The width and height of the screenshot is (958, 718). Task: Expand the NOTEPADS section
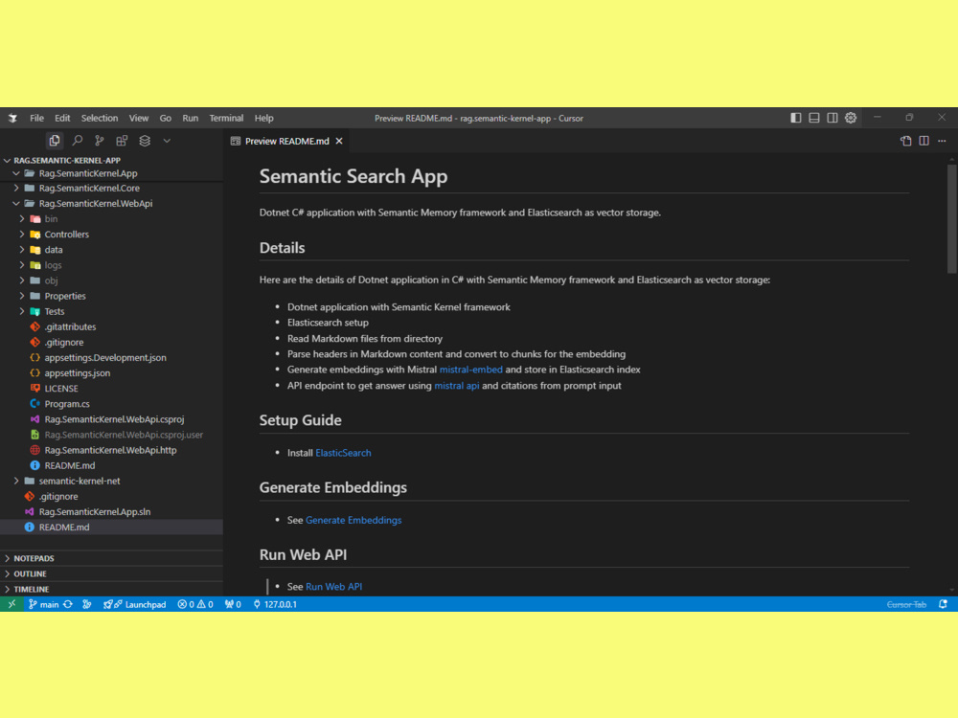(x=112, y=558)
